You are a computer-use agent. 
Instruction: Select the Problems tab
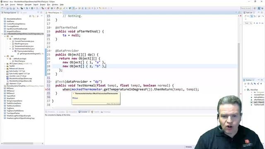(50, 112)
